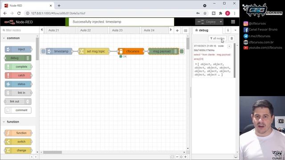Select the link in palette node

(18, 93)
